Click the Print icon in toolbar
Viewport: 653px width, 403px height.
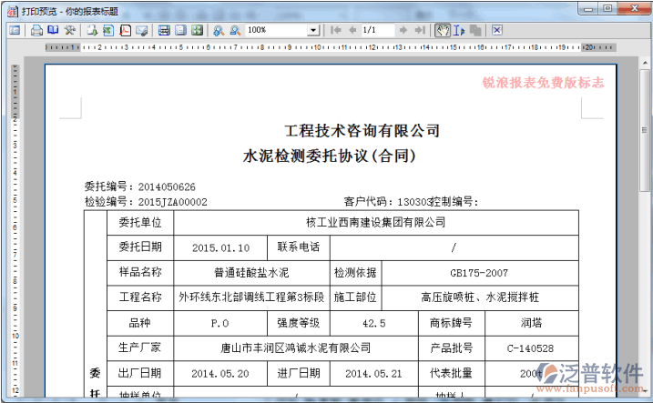tap(36, 30)
